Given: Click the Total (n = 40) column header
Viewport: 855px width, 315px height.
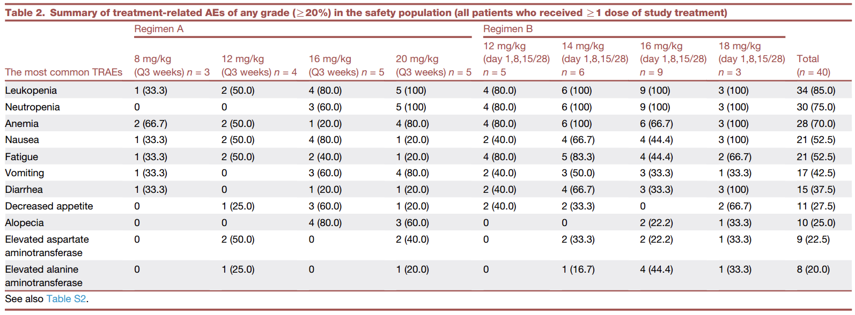Looking at the screenshot, I should point(813,65).
